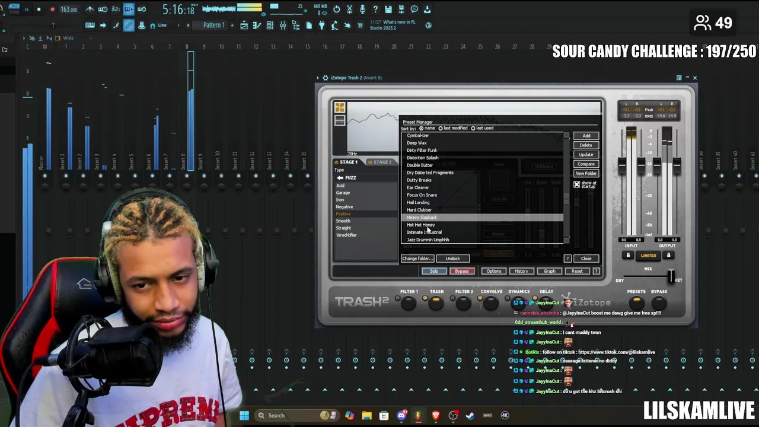Click the Change folder button
Viewport: 759px width, 427px height.
417,259
